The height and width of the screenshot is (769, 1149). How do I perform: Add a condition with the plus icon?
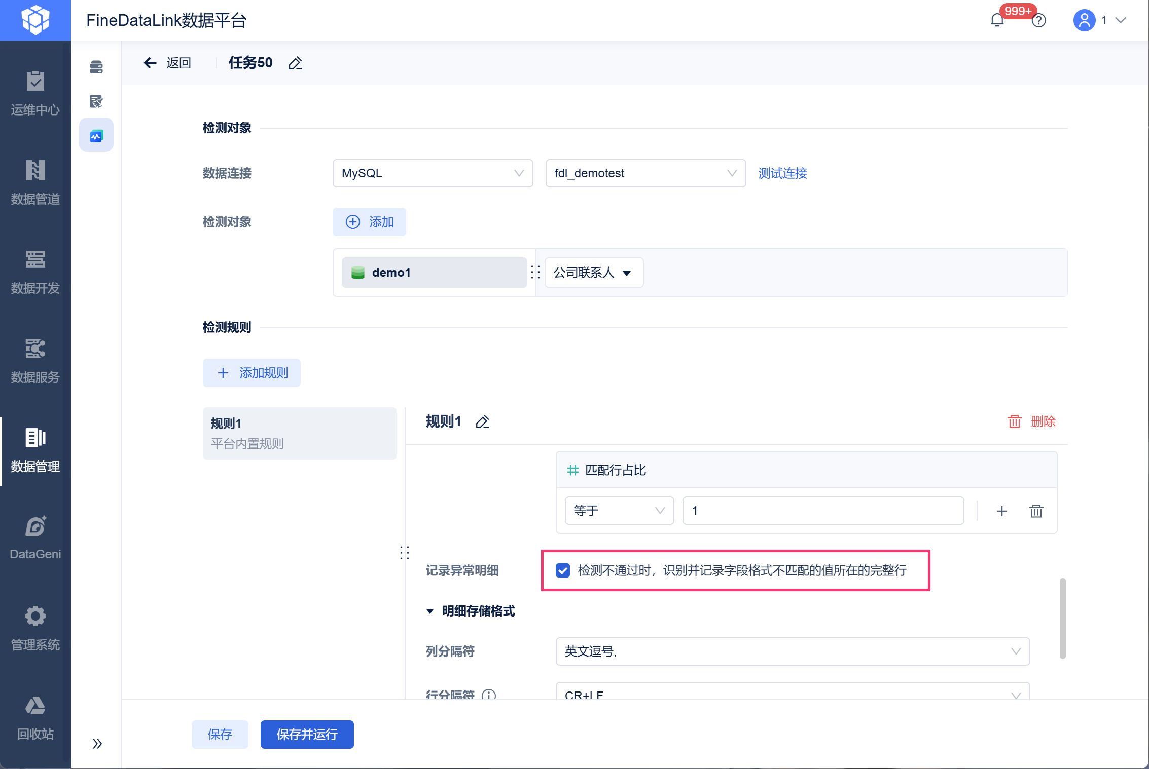[1002, 511]
